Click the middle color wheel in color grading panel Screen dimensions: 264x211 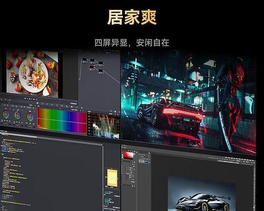point(17,116)
